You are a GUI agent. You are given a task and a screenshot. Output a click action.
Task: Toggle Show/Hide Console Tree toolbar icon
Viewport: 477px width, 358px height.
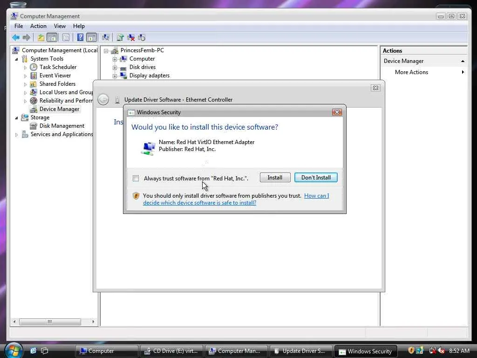coord(52,37)
